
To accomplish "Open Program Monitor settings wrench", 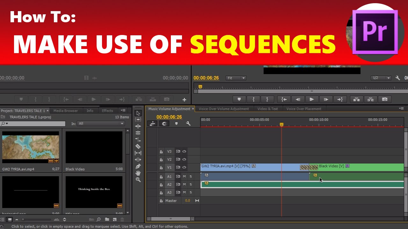I will [x=397, y=78].
